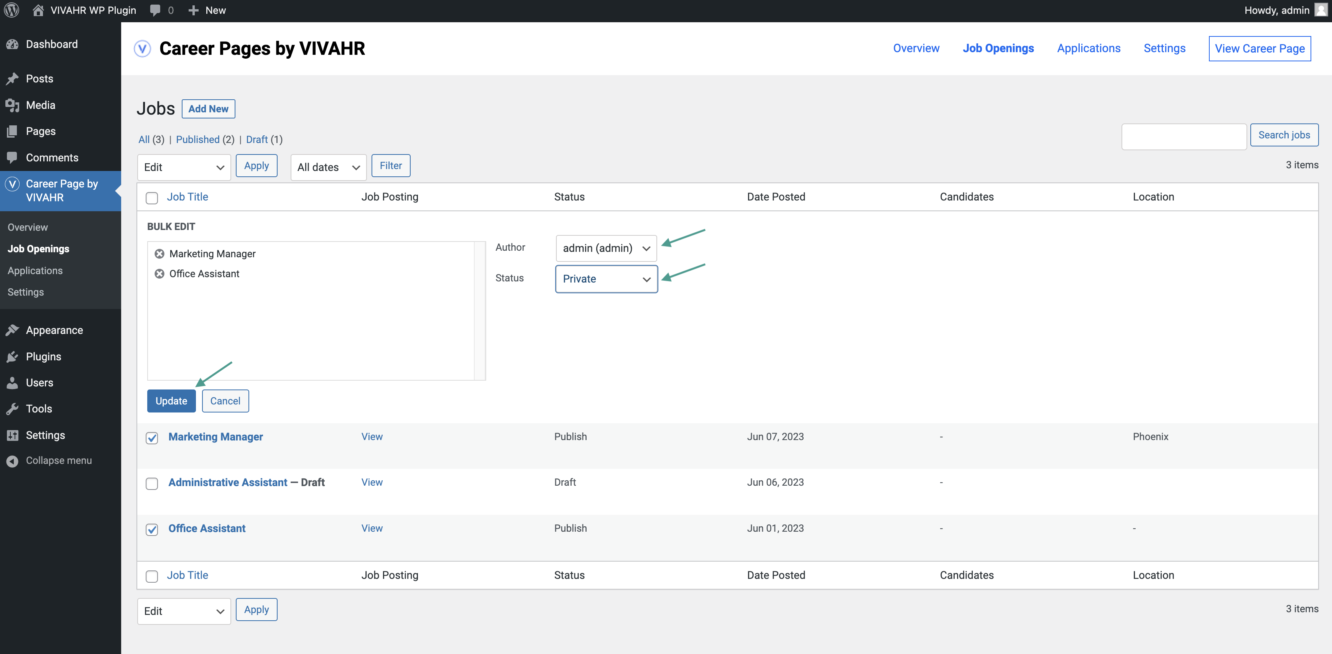Click the plus New icon in admin bar
This screenshot has height=654, width=1332.
click(193, 10)
